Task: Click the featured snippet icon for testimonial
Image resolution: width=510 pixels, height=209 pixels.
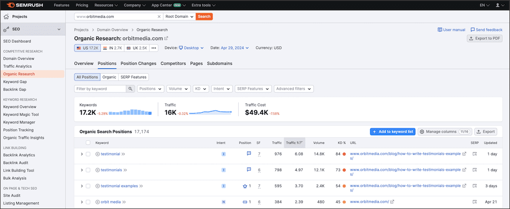Action: [x=249, y=154]
